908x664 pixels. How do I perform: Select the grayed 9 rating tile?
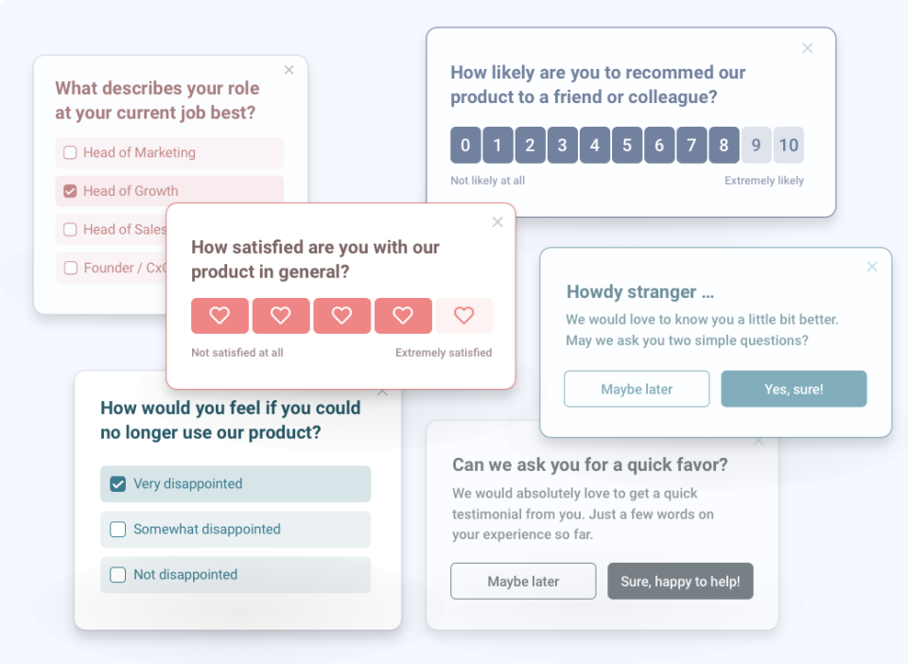click(757, 145)
